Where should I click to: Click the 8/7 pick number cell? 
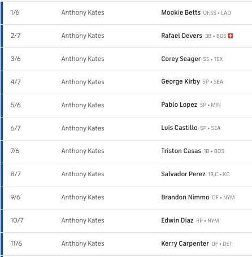pyautogui.click(x=15, y=174)
